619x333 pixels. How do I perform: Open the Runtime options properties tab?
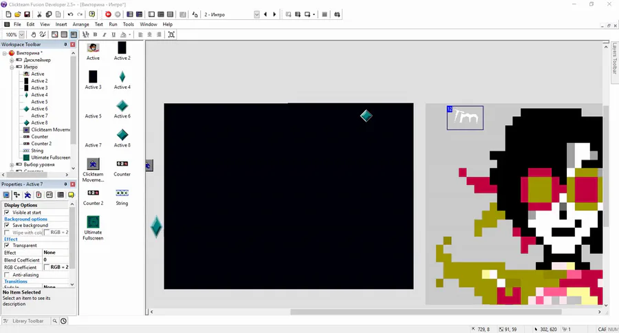[x=39, y=195]
